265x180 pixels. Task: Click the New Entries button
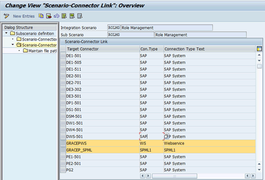[24, 16]
